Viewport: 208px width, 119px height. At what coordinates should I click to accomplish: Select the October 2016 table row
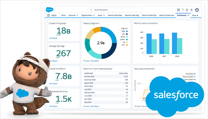click(106, 76)
